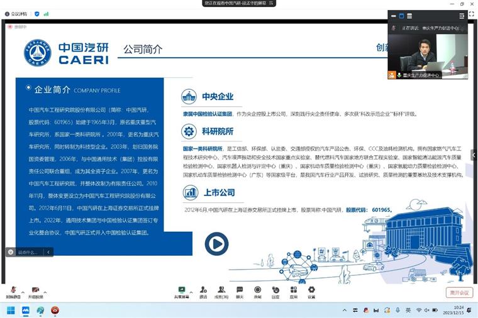This screenshot has height=318, width=478.
Task: Select single-speaker view in floating panel
Action: click(401, 16)
